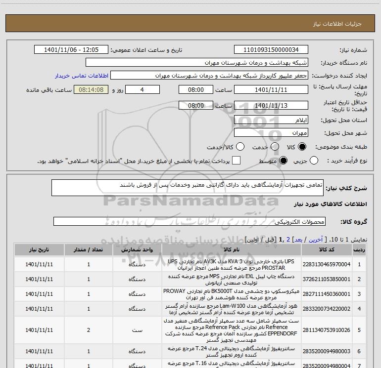Click the شماره نیاز number field
The width and height of the screenshot is (381, 368).
click(271, 50)
